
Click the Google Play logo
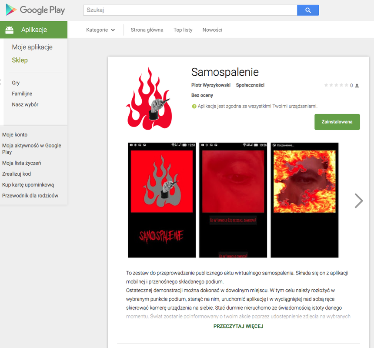[35, 10]
